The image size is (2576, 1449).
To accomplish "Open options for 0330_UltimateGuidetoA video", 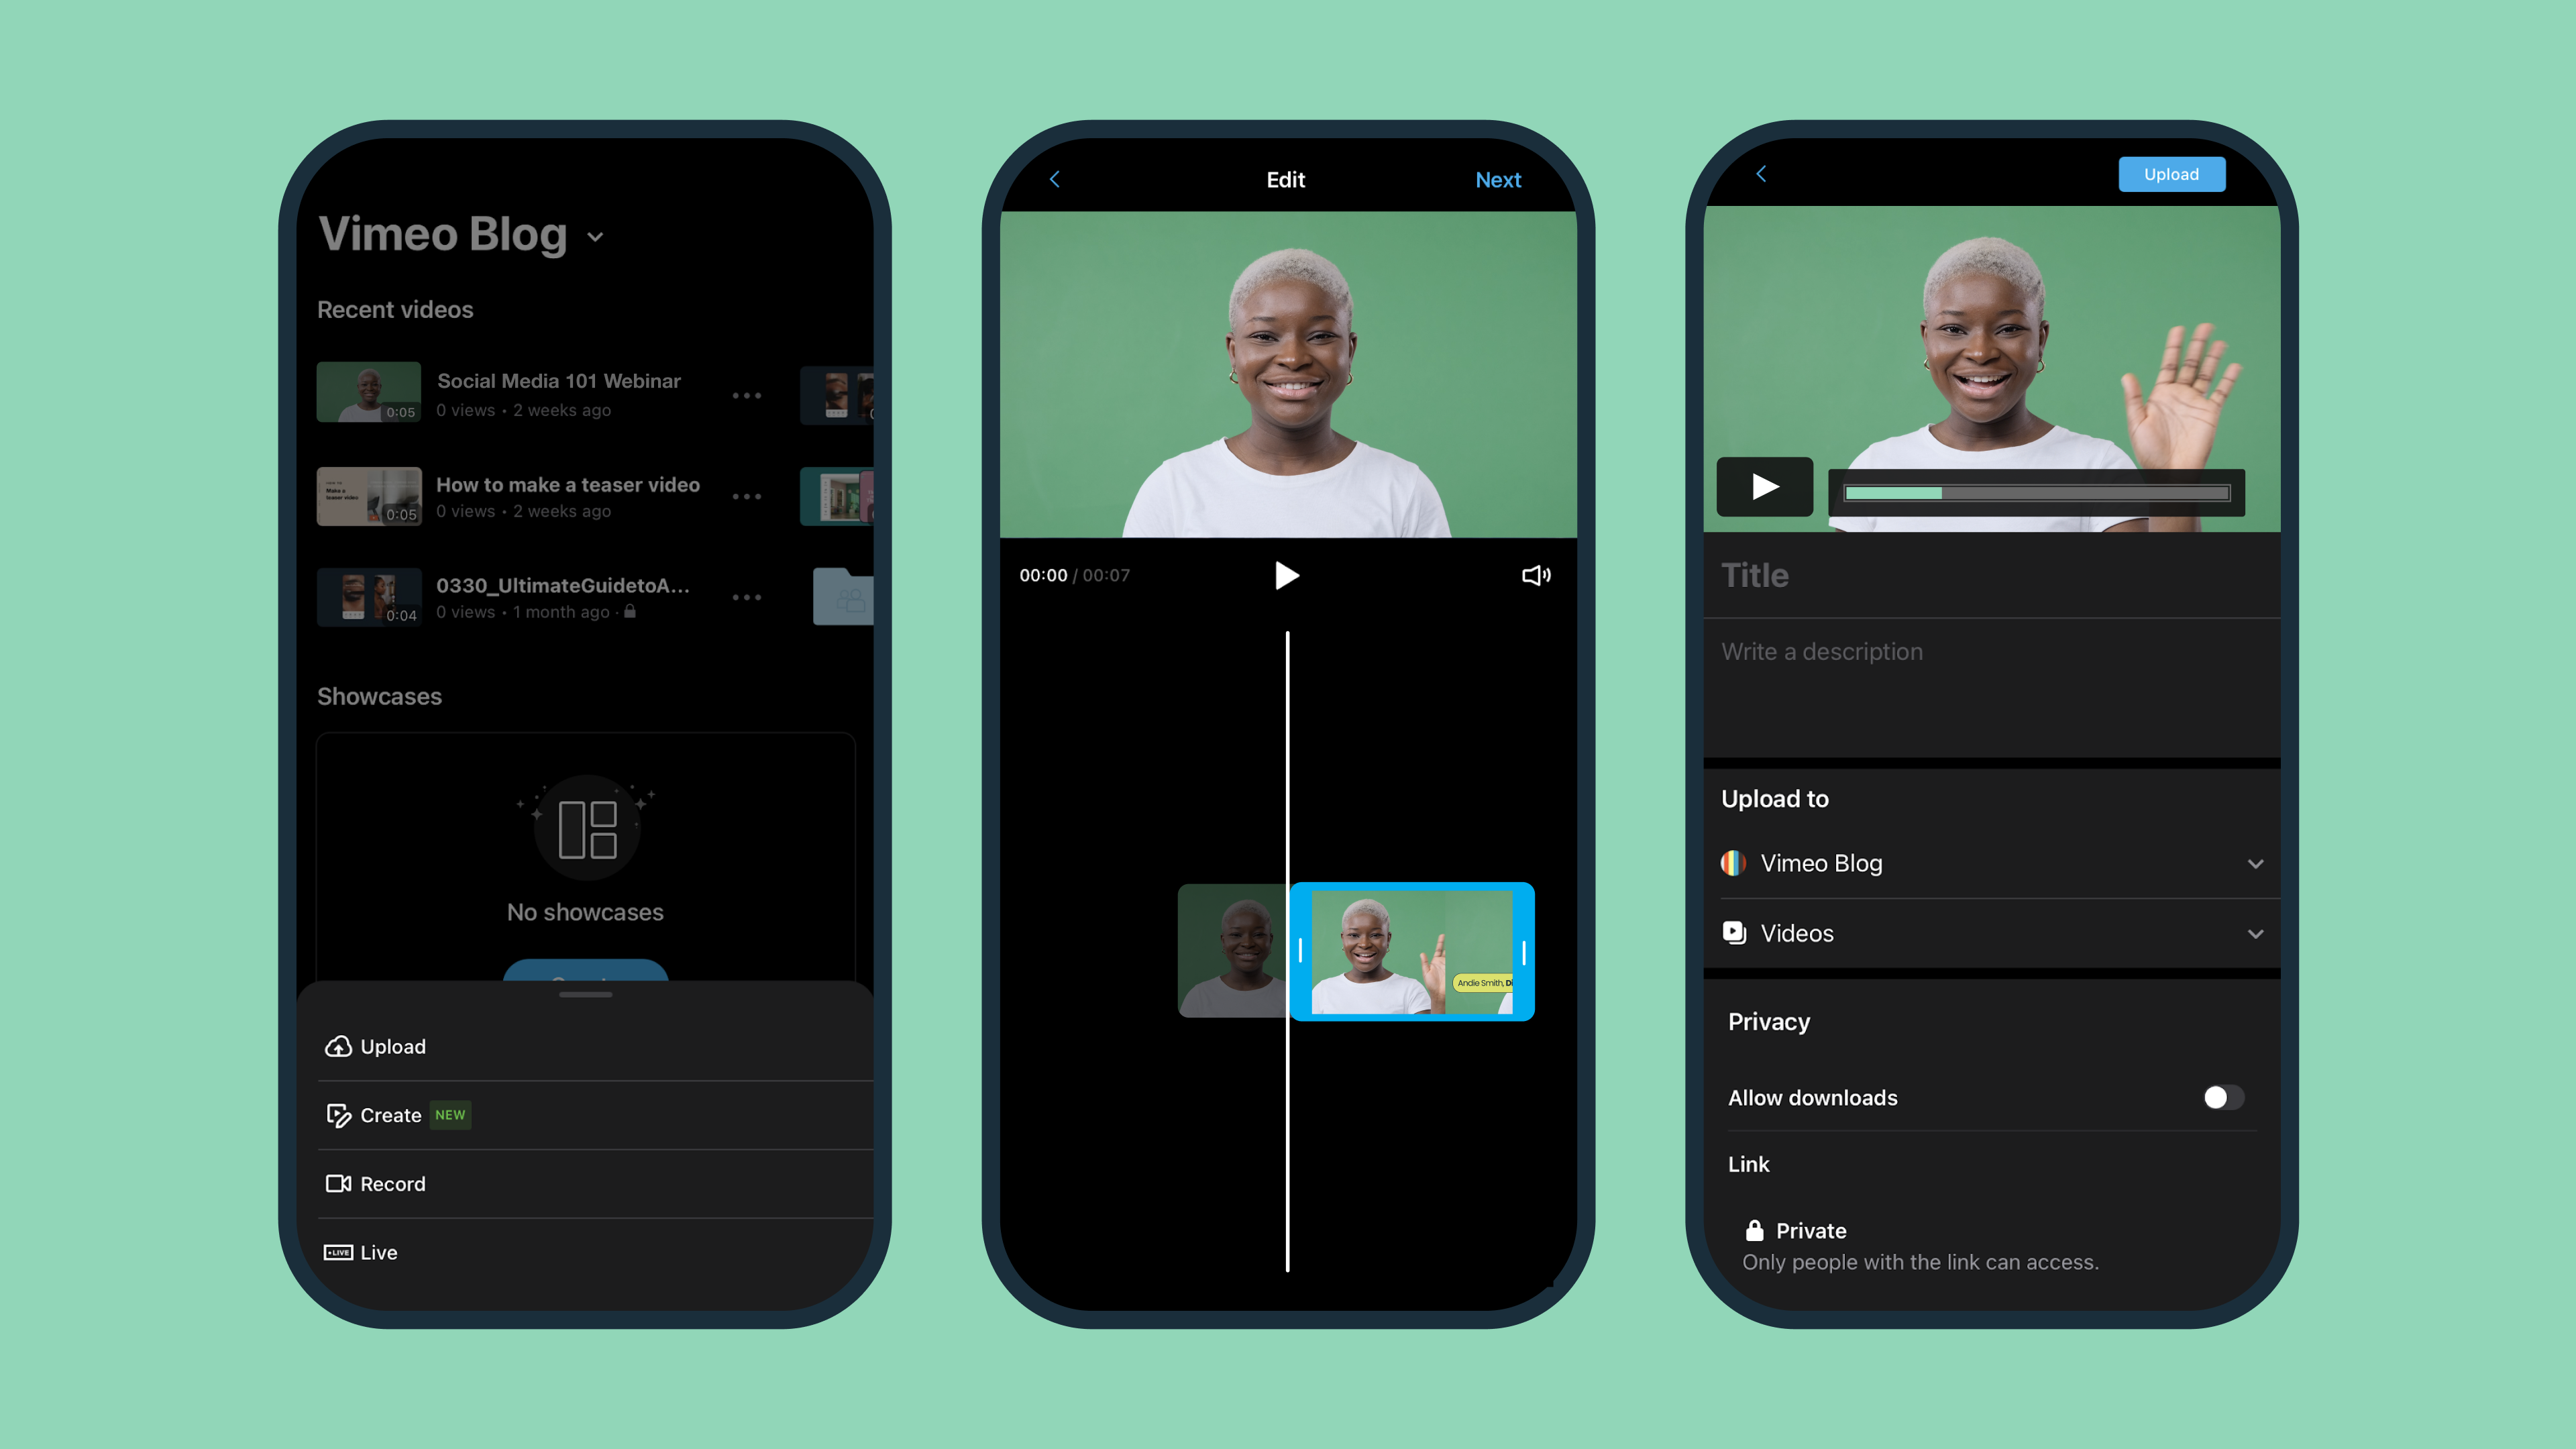I will 746,597.
